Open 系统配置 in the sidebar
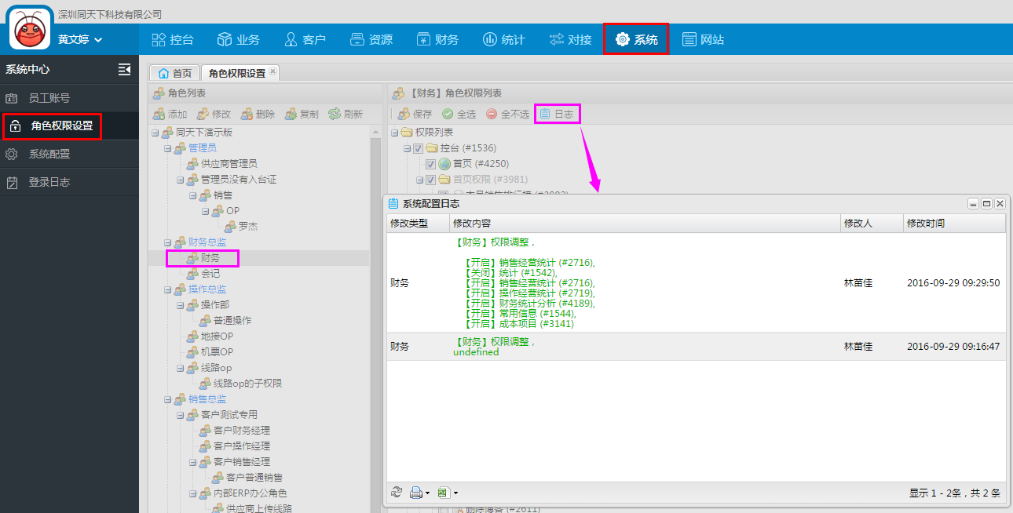This screenshot has height=513, width=1013. 69,154
